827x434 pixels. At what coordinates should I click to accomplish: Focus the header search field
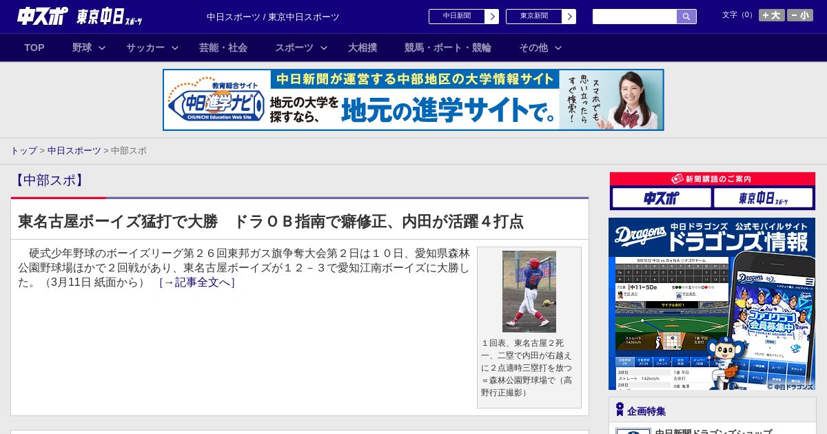coord(635,17)
